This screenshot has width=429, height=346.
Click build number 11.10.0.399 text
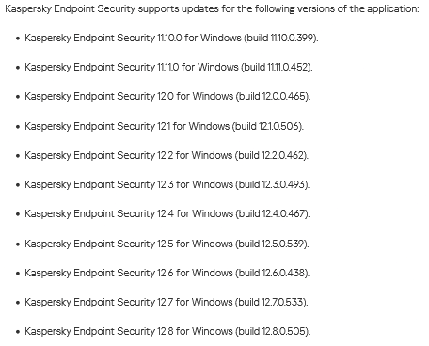coord(293,38)
